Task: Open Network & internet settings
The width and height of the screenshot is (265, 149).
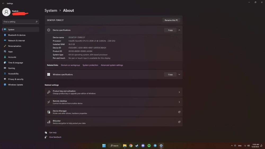Action: pyautogui.click(x=21, y=40)
